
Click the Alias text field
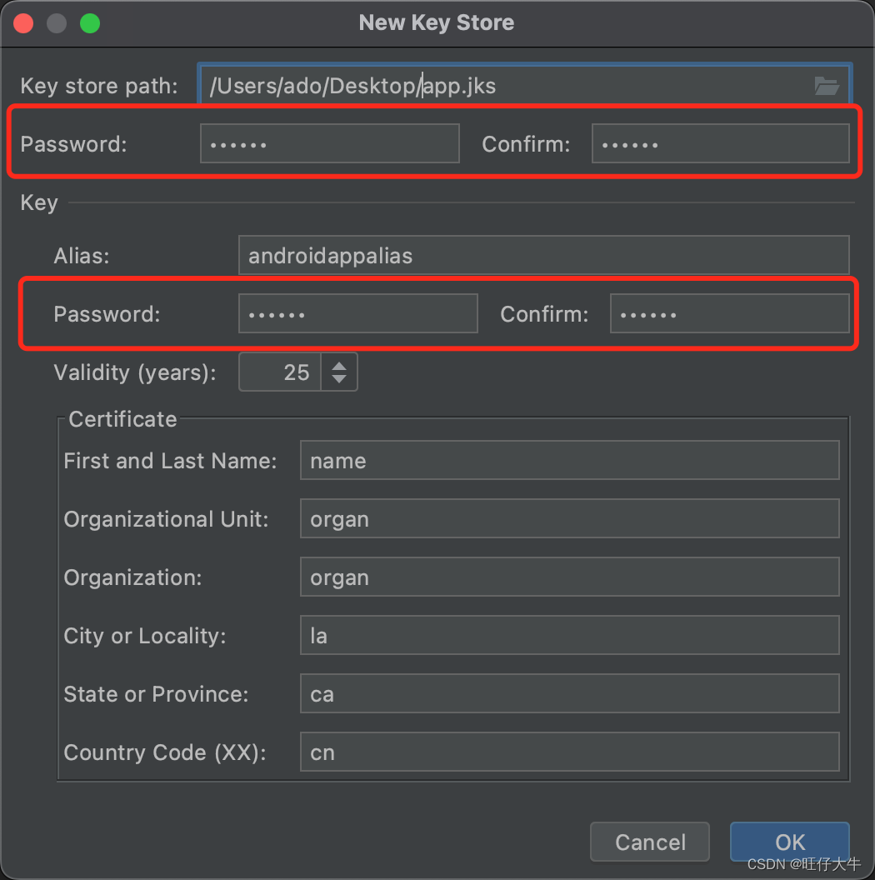pyautogui.click(x=543, y=255)
